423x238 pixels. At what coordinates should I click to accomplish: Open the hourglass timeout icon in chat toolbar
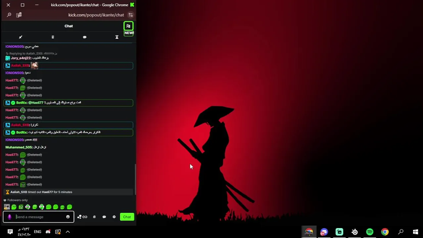117,37
